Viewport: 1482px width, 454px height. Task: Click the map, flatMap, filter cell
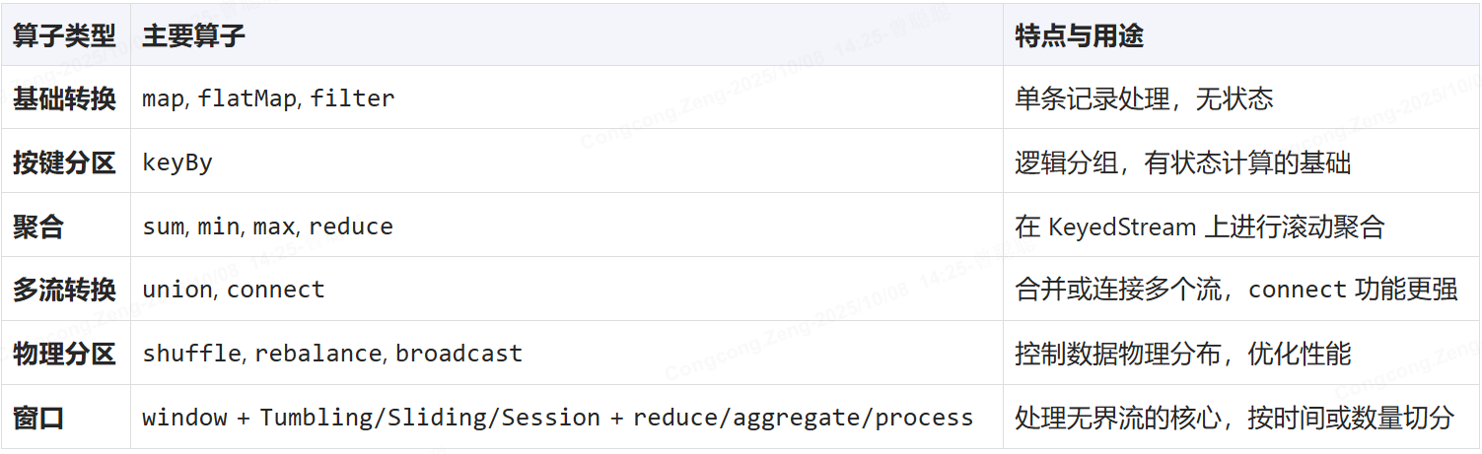coord(268,98)
